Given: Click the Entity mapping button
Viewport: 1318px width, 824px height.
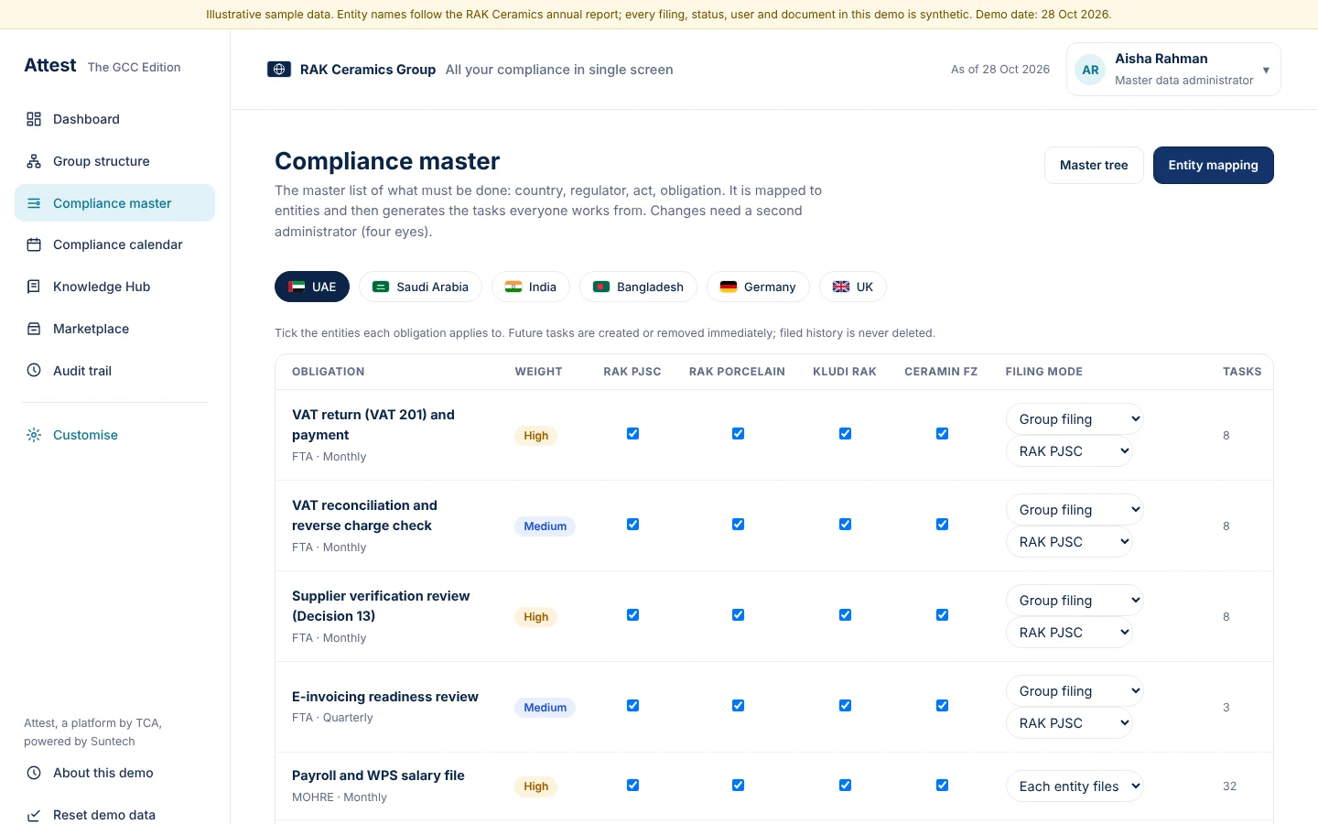Looking at the screenshot, I should click(x=1214, y=166).
